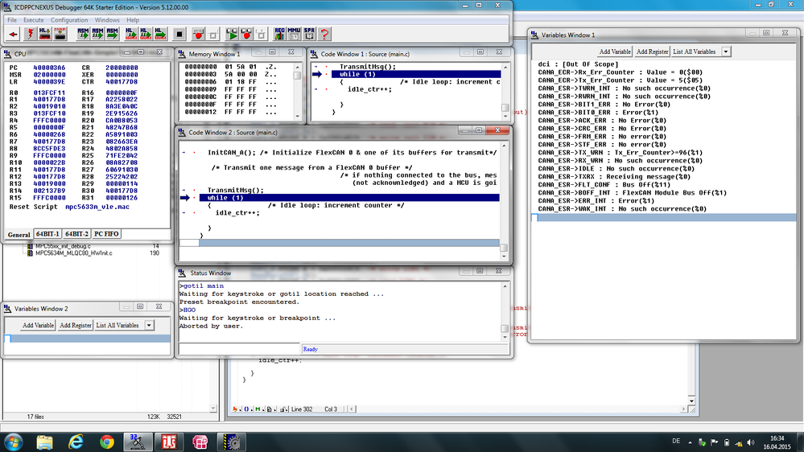Click the Code Window 2 scroll up arrow
The width and height of the screenshot is (804, 452).
coord(504,146)
